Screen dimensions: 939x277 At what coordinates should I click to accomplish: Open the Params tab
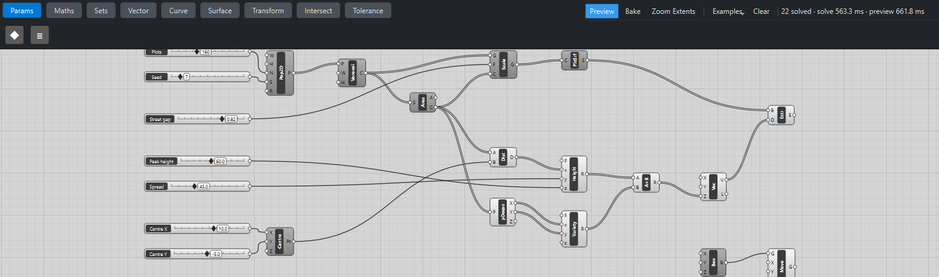[x=22, y=10]
